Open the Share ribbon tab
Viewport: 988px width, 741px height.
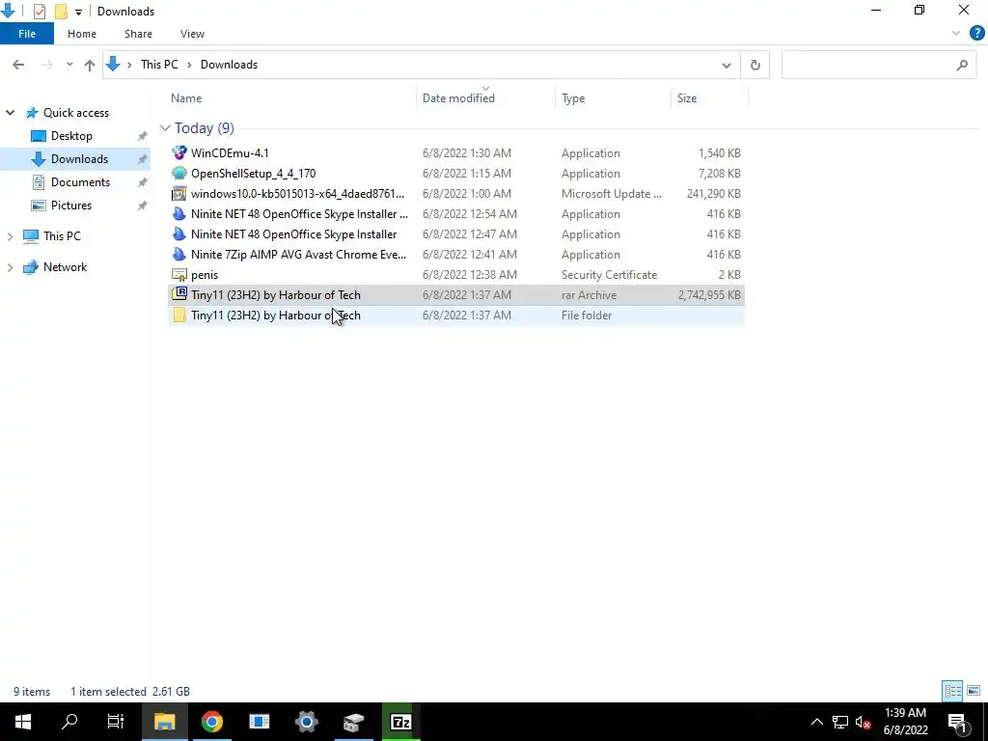click(138, 34)
